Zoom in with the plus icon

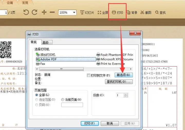(44, 12)
